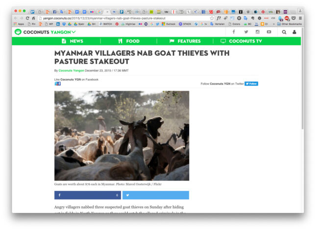
Task: Bookmark this page with the star icon
Action: coord(212,18)
